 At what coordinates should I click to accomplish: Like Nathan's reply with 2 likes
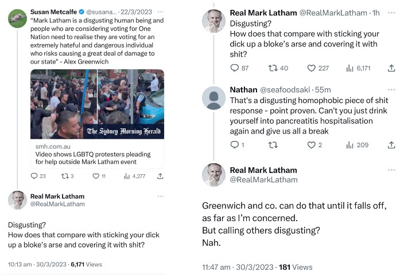[312, 145]
